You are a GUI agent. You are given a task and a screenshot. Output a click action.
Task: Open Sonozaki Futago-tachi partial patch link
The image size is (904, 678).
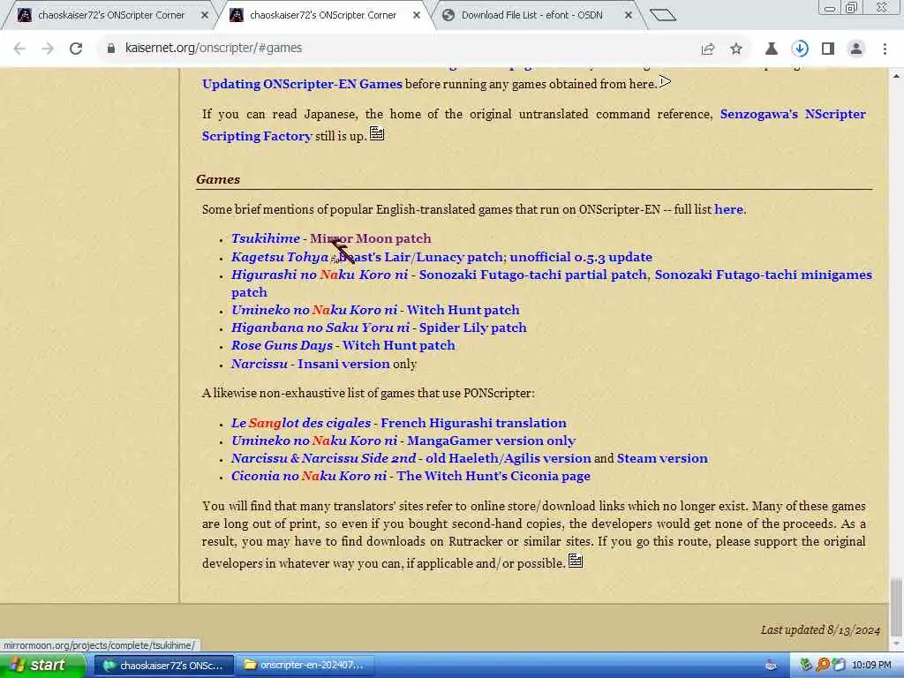tap(532, 275)
